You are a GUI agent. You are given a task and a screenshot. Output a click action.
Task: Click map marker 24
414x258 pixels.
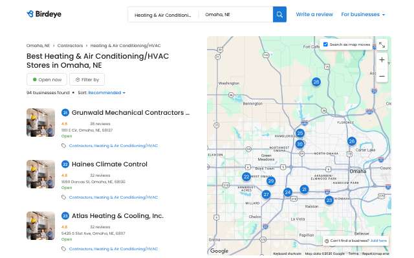coord(288,192)
